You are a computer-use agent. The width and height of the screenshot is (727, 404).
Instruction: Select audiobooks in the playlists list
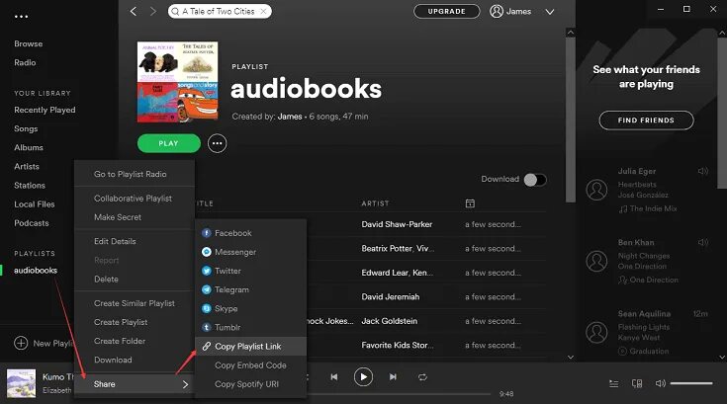36,271
